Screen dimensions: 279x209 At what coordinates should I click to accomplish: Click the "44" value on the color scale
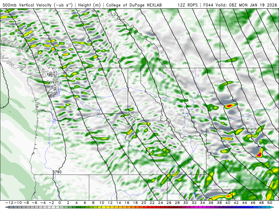245,203
